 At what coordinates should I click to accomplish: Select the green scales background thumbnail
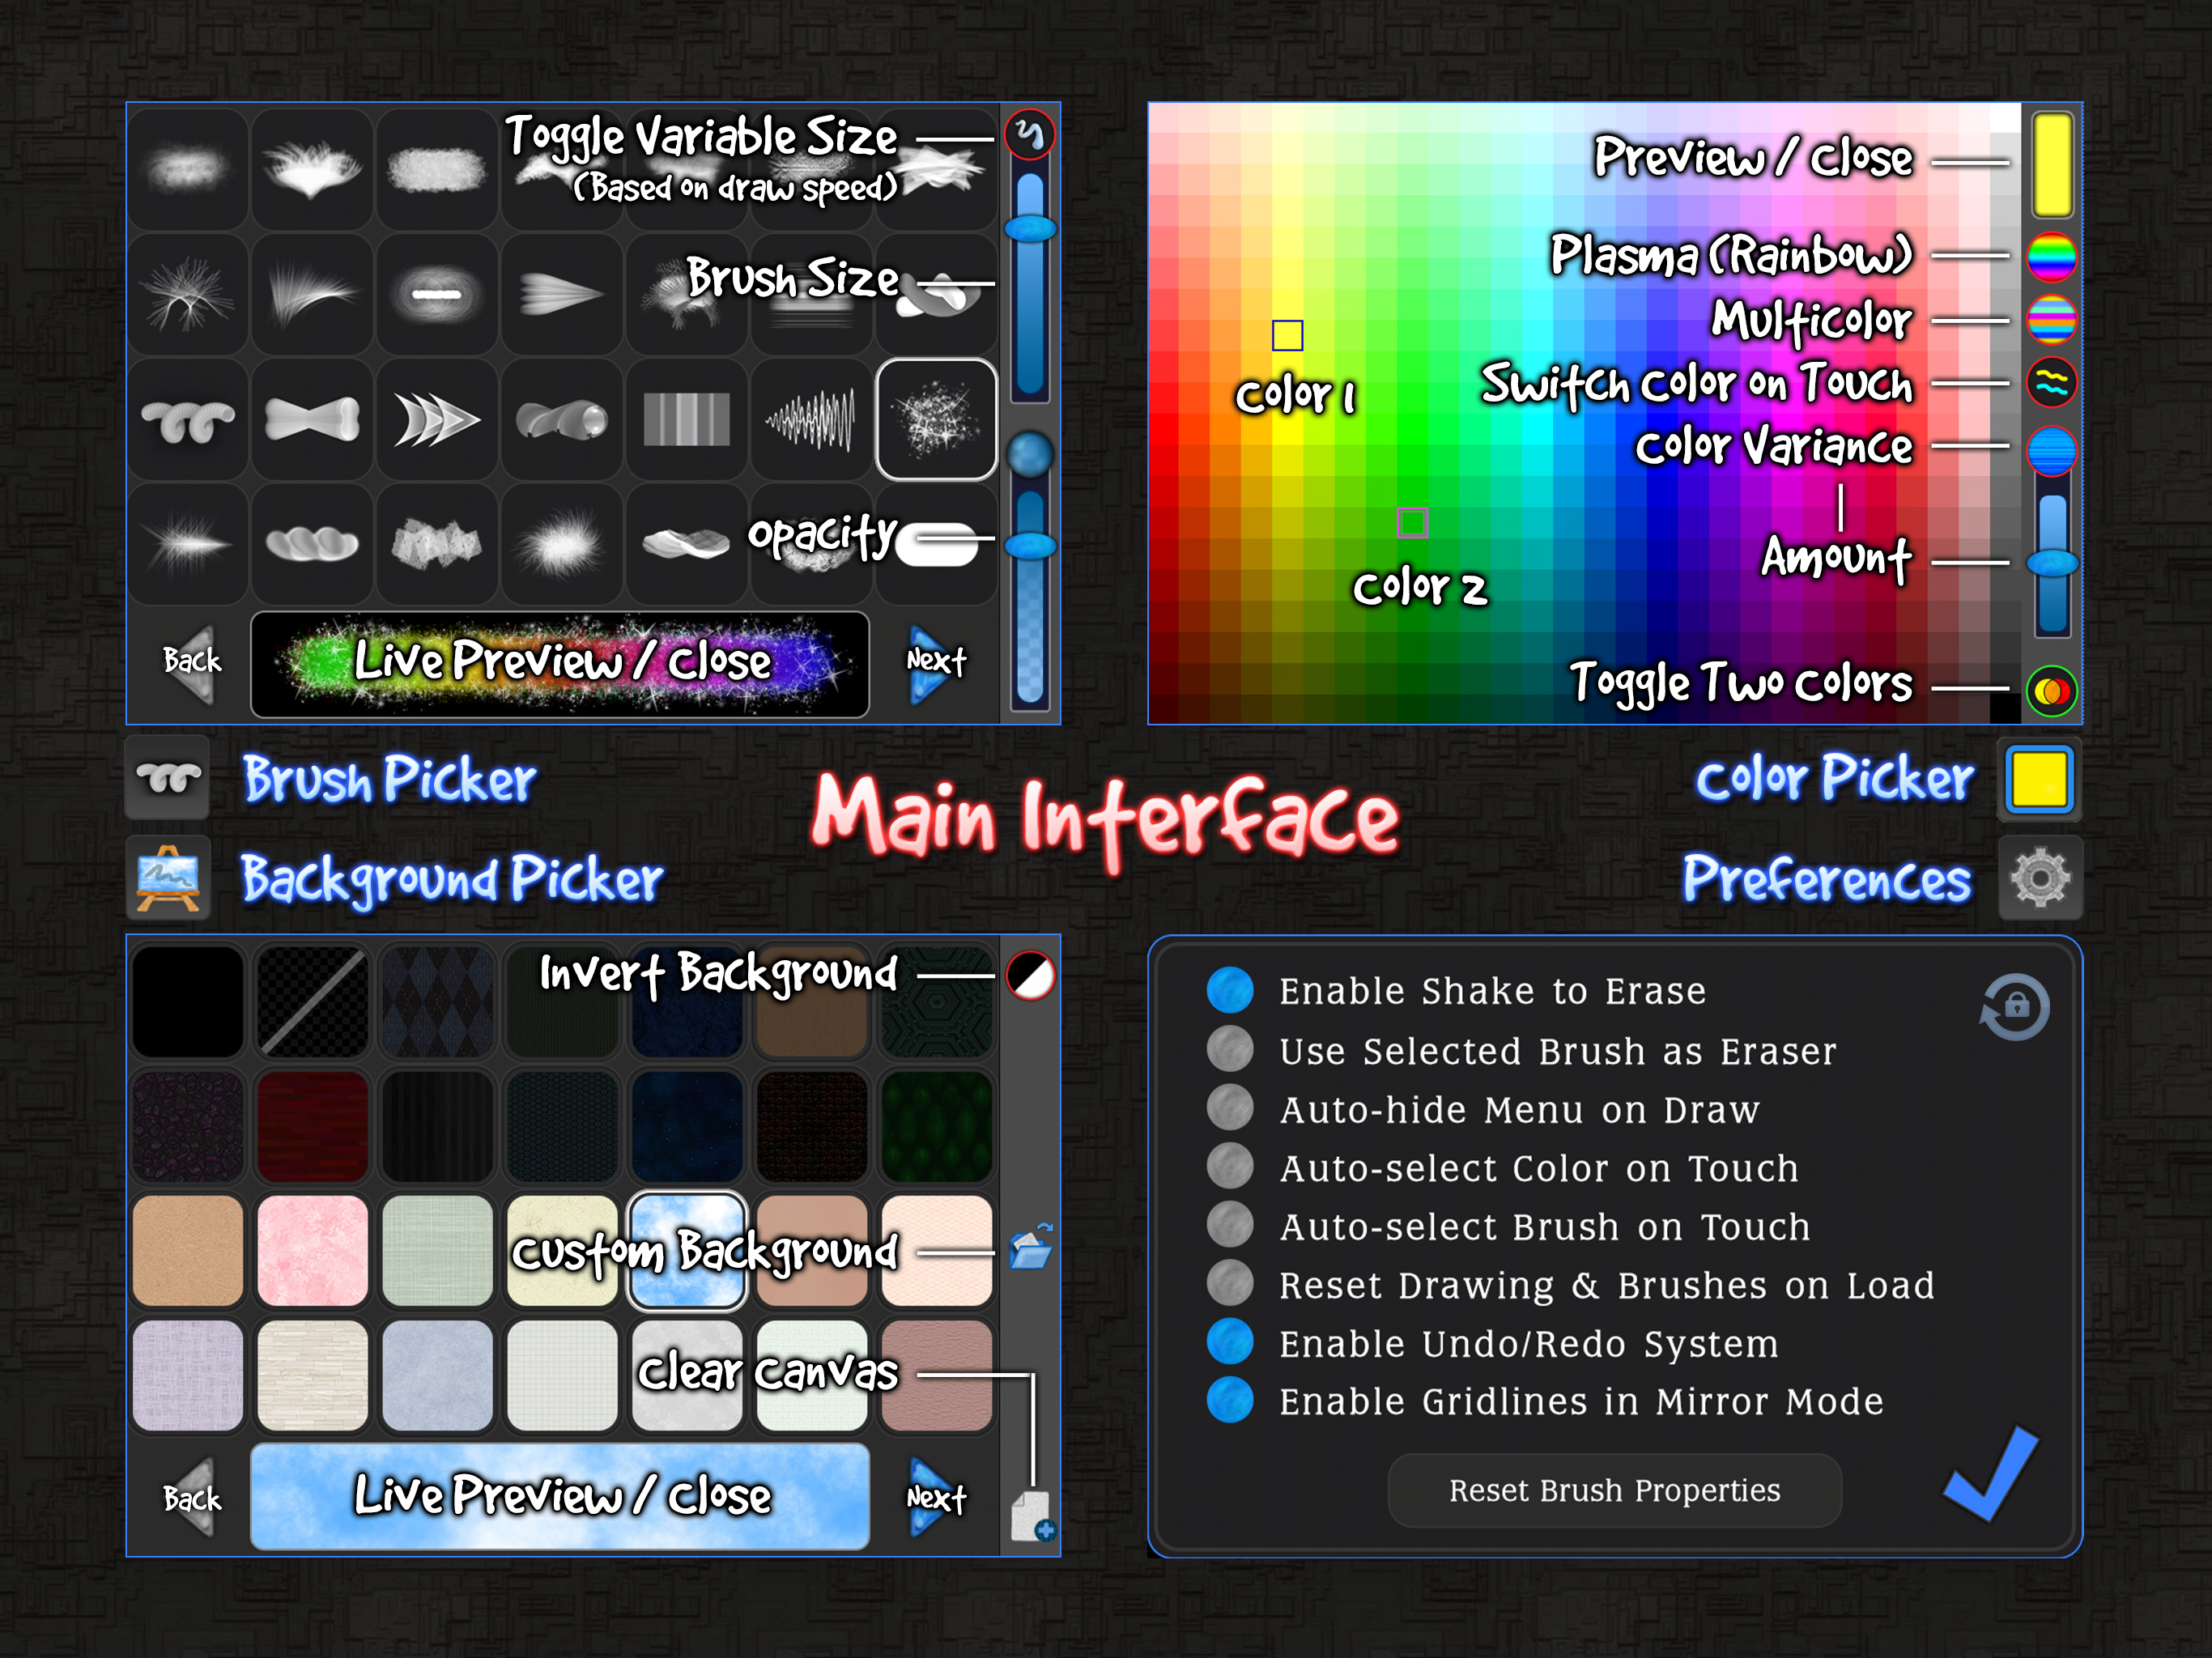936,1126
